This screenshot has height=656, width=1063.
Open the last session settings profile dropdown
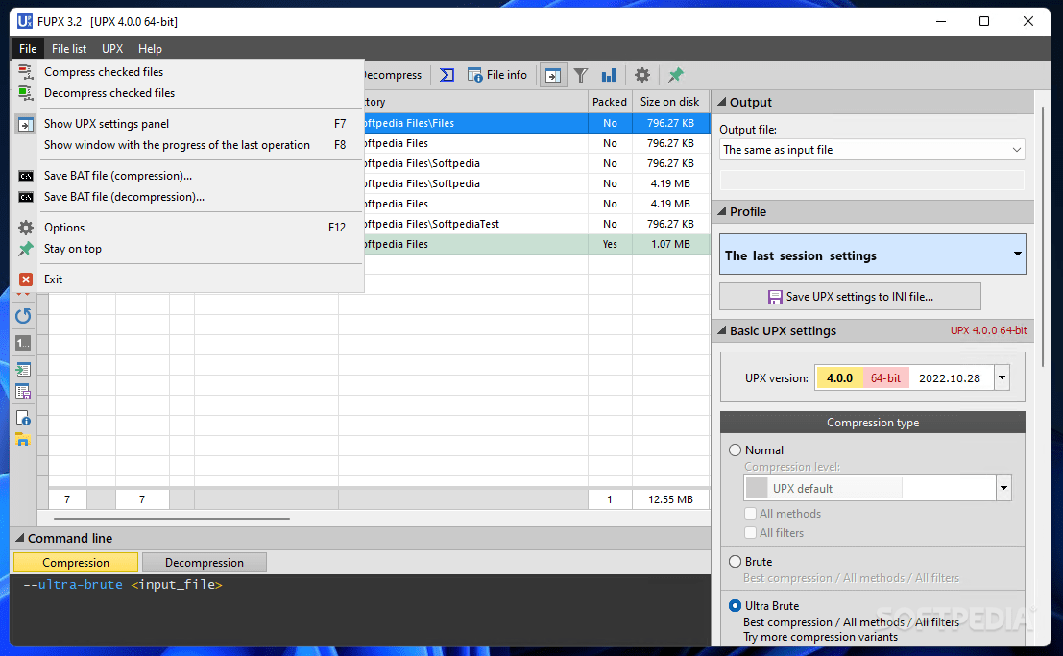point(873,255)
